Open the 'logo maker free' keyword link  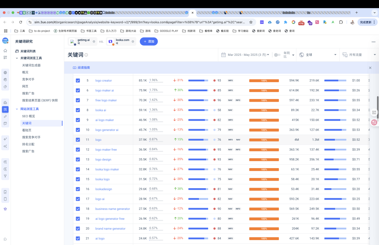click(106, 150)
